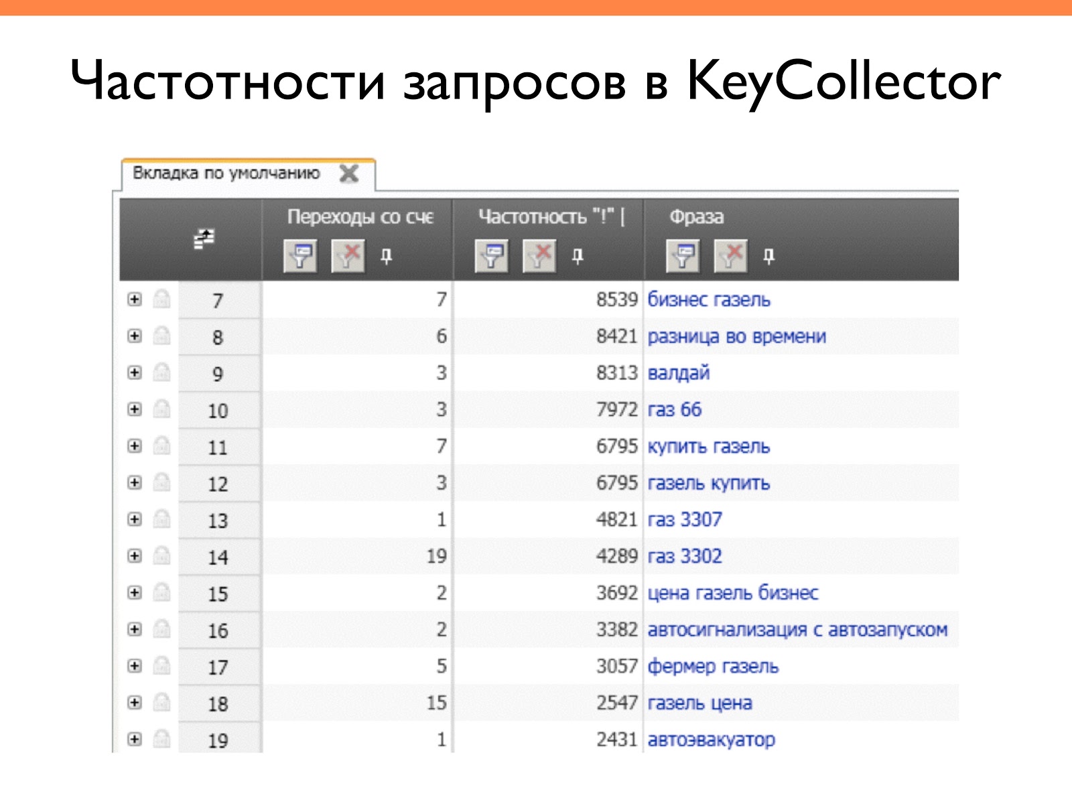Screen dimensions: 1072x804
Task: Expand row 7 with the plus icon
Action: click(x=135, y=299)
